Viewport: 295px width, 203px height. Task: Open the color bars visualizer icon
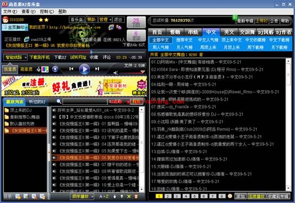45,69
